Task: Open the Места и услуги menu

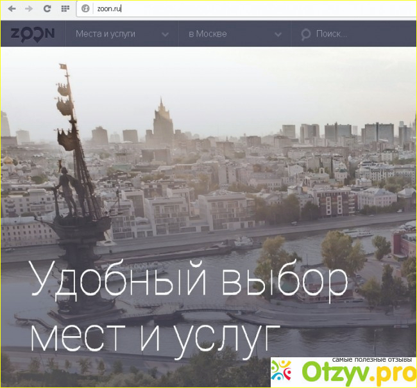Action: point(105,34)
